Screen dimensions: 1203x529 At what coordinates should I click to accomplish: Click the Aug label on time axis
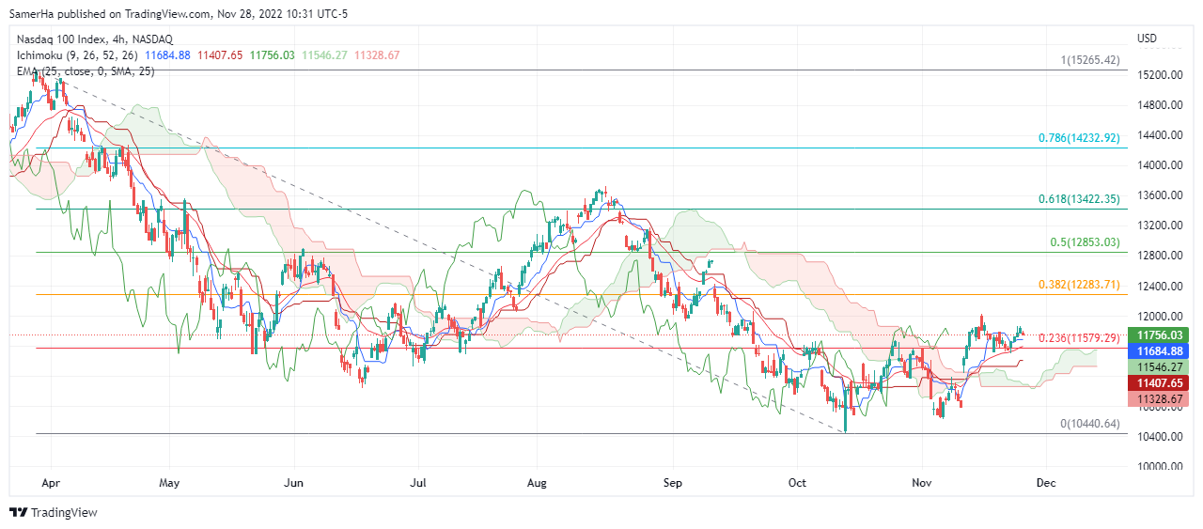[x=537, y=483]
